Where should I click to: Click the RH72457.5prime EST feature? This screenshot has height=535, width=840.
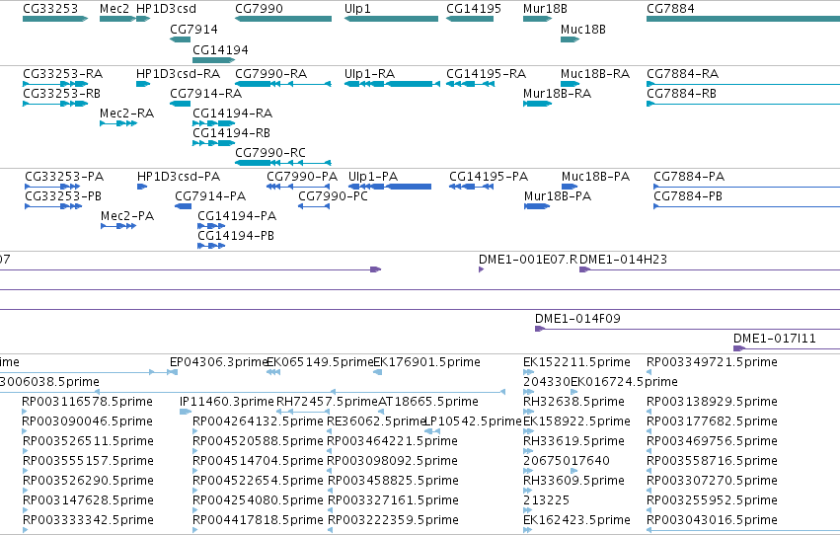(x=303, y=412)
